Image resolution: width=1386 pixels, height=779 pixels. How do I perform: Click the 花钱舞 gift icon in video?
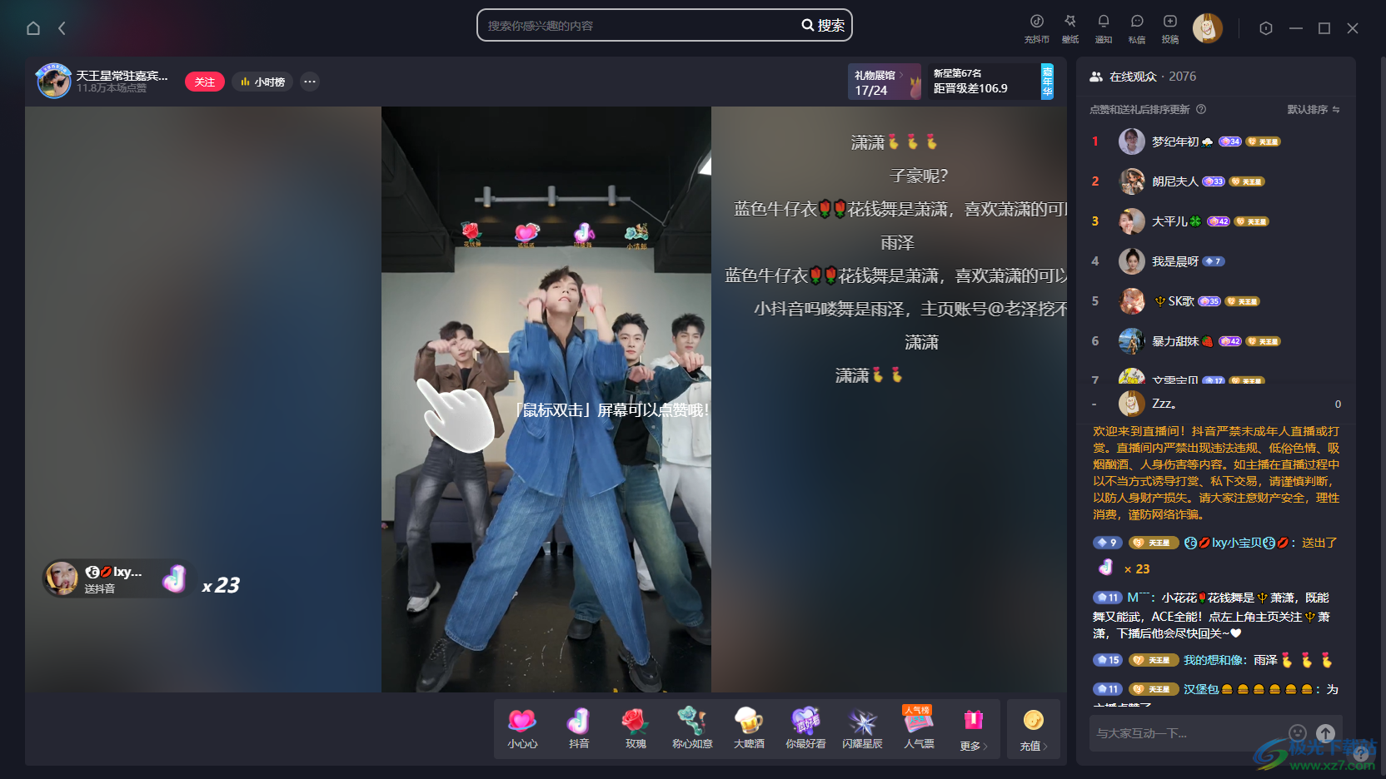tap(471, 234)
